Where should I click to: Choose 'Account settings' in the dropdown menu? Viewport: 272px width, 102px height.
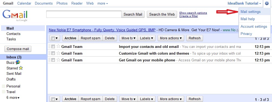(254, 26)
